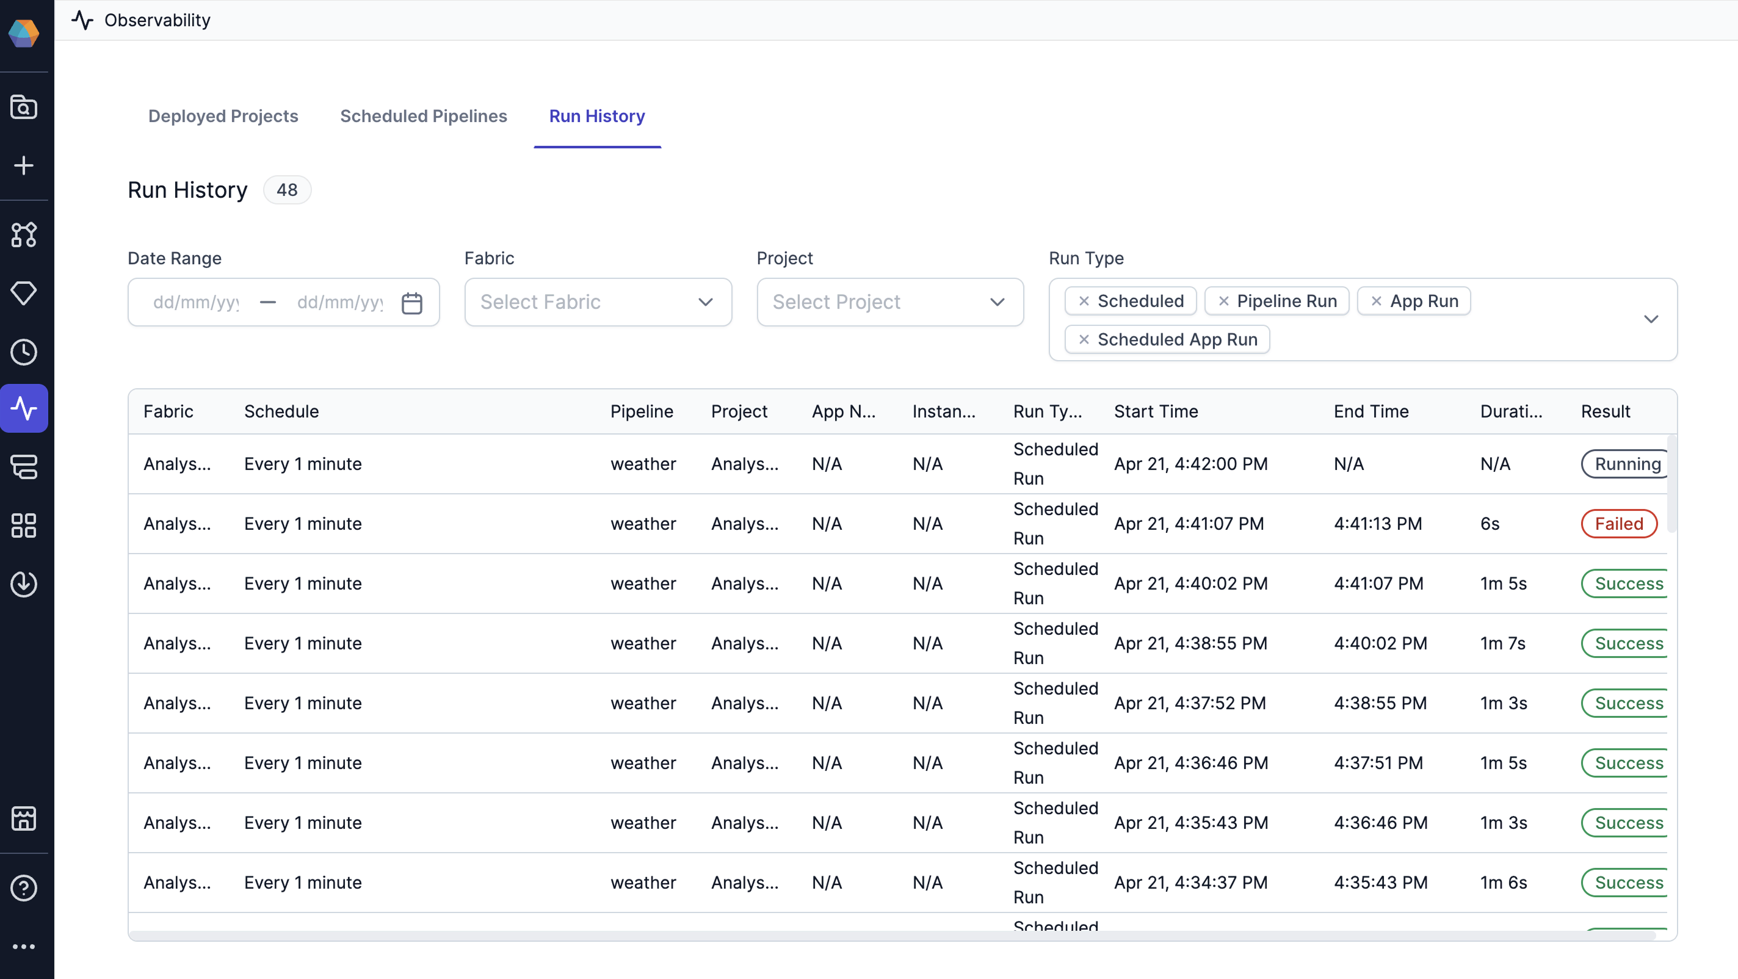
Task: Click the three-dots more options icon
Action: tap(24, 946)
